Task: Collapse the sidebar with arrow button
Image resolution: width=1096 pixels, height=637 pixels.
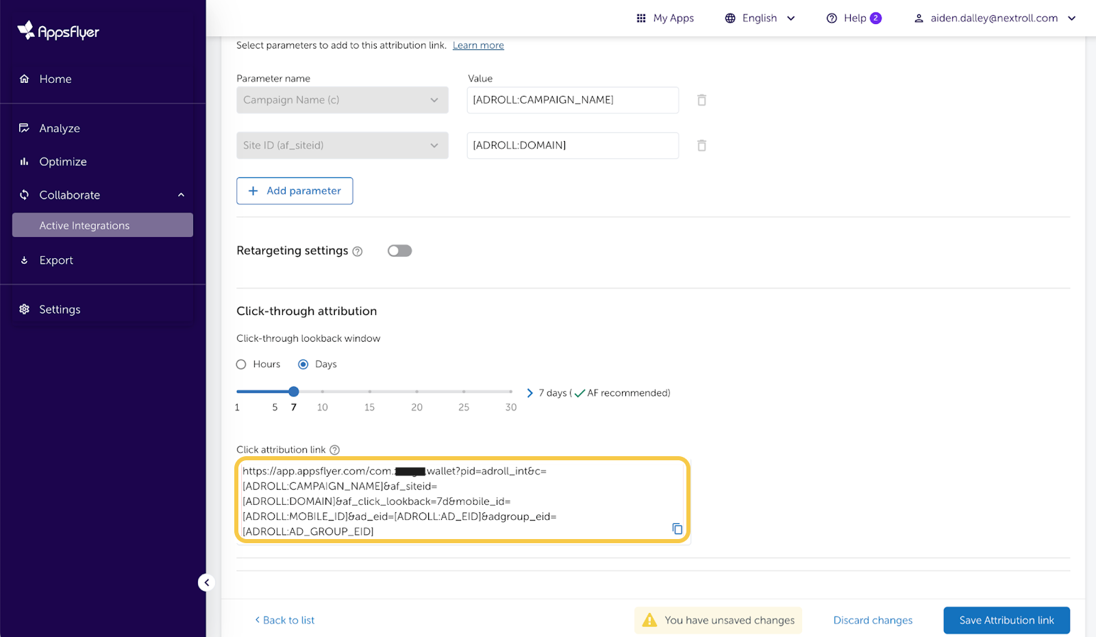Action: click(206, 582)
